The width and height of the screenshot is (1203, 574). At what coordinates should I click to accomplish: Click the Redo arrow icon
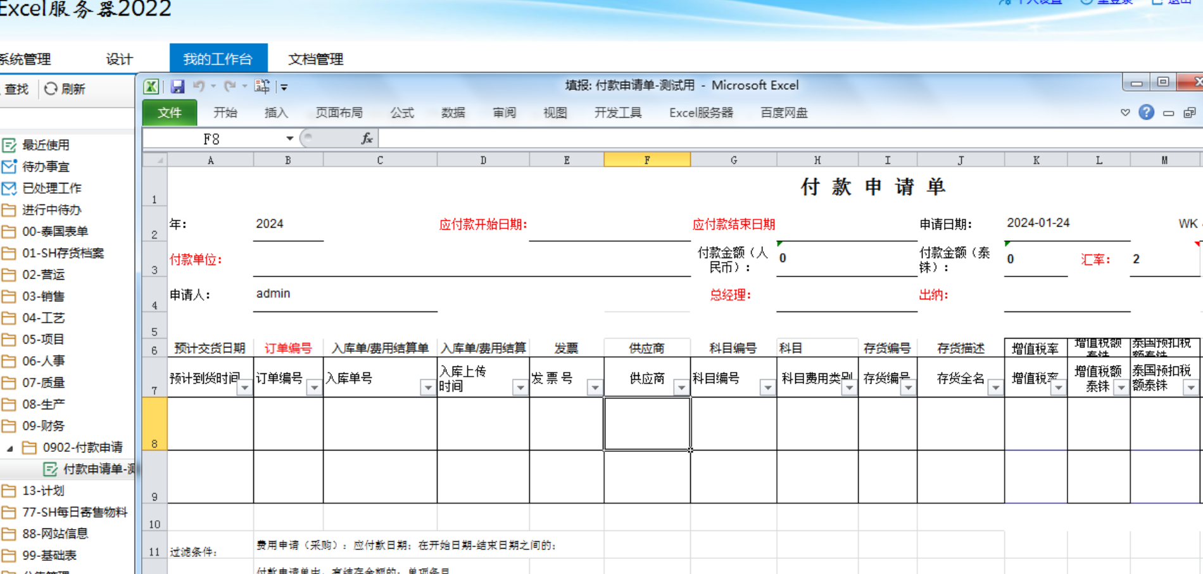(230, 86)
